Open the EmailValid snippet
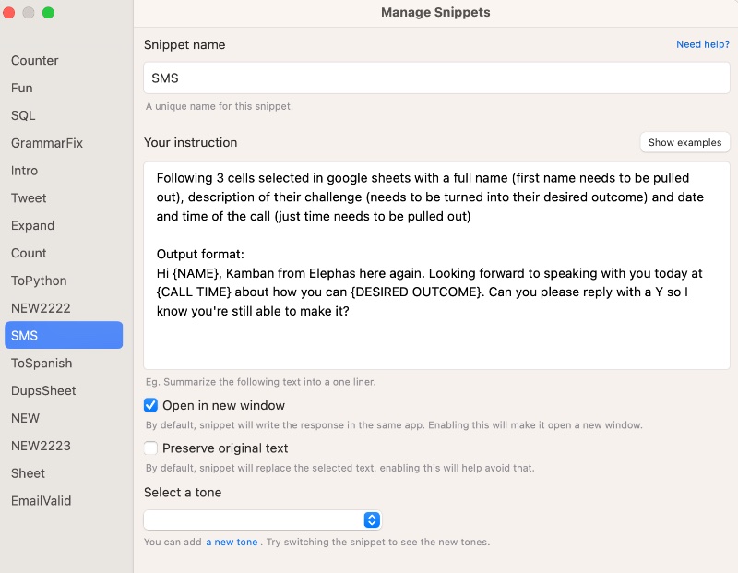 tap(42, 501)
